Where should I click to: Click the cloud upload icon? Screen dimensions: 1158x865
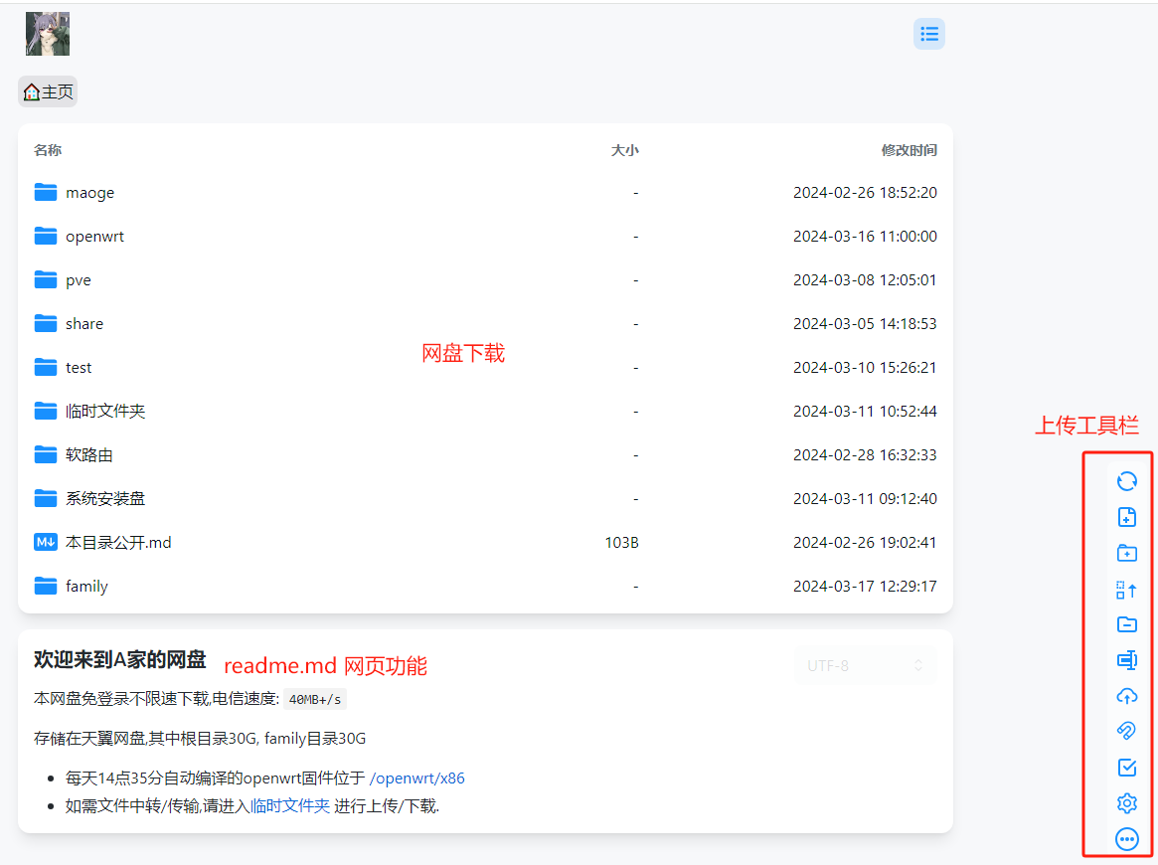click(x=1127, y=695)
